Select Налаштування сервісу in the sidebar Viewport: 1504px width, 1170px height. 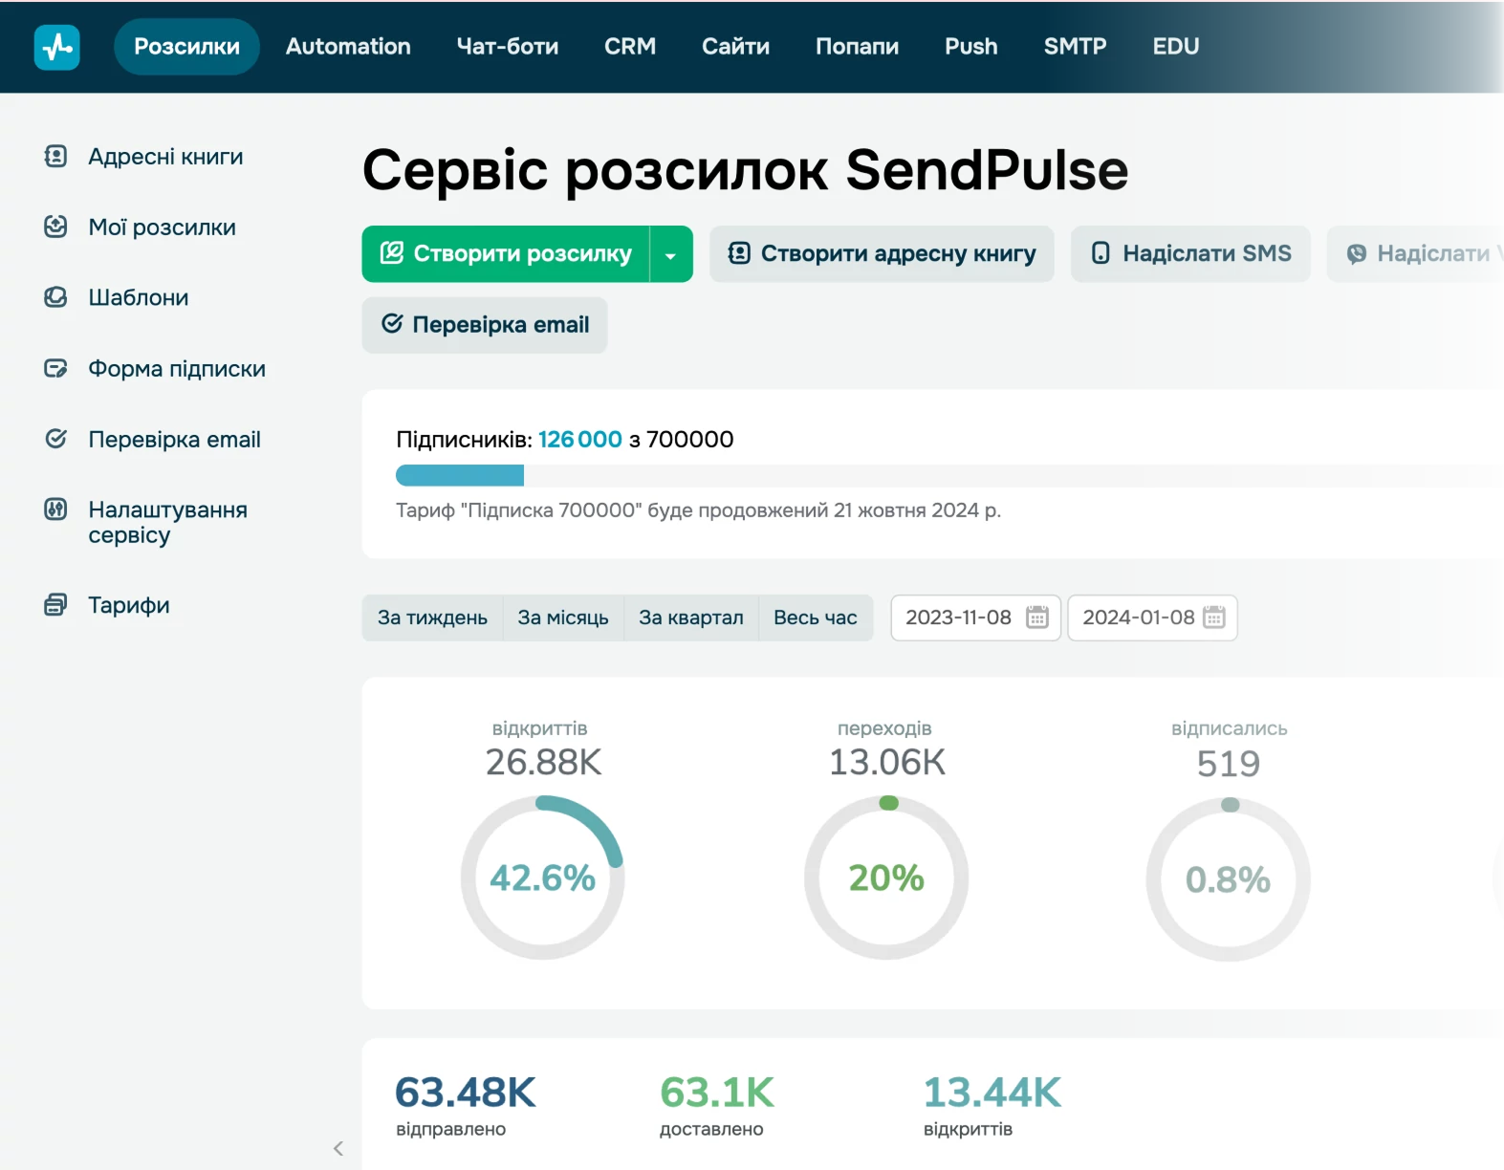pyautogui.click(x=167, y=522)
